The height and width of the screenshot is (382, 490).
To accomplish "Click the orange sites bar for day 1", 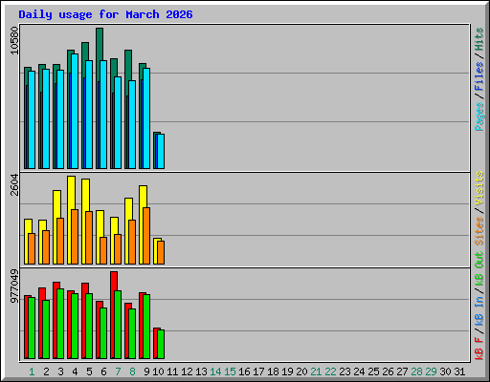I will pyautogui.click(x=32, y=248).
